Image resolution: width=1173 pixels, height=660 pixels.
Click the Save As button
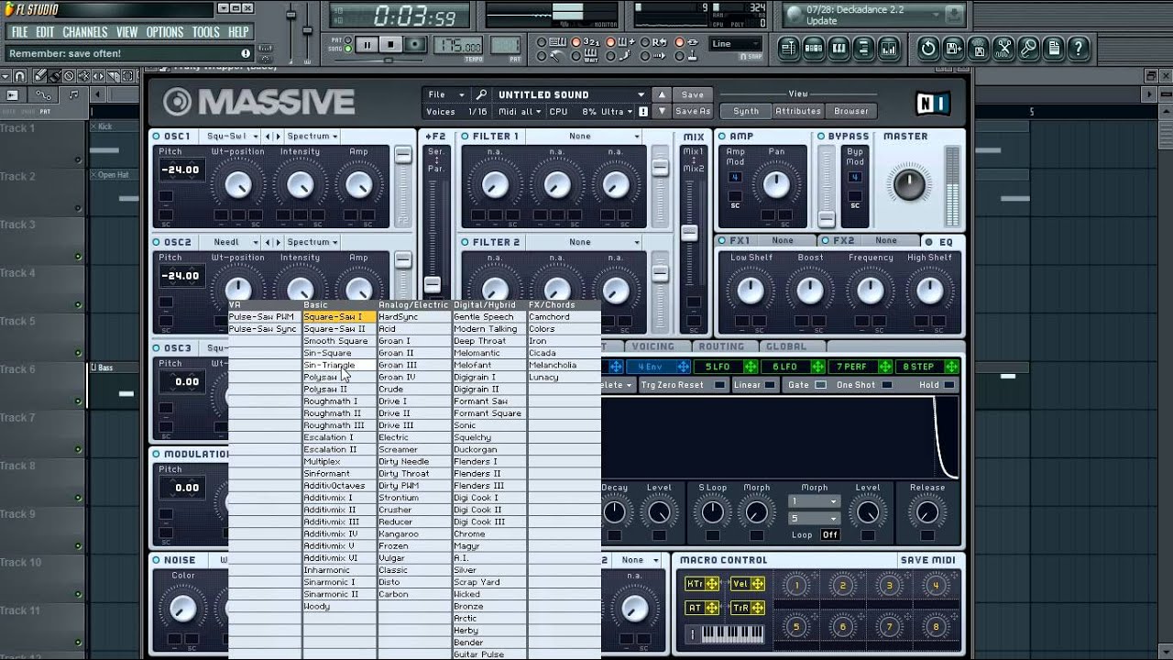click(693, 112)
